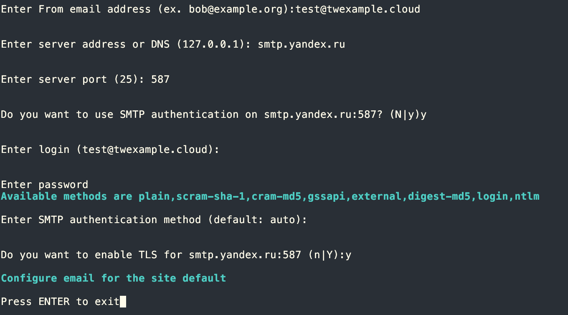Click the "y" answer after the SMTP authentication question
The width and height of the screenshot is (568, 315).
(423, 114)
